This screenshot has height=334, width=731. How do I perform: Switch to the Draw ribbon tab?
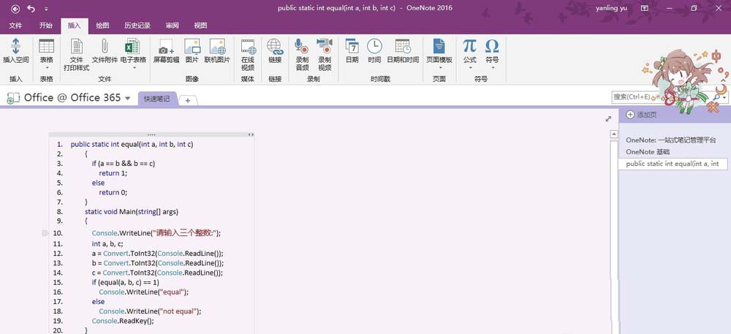tap(103, 25)
